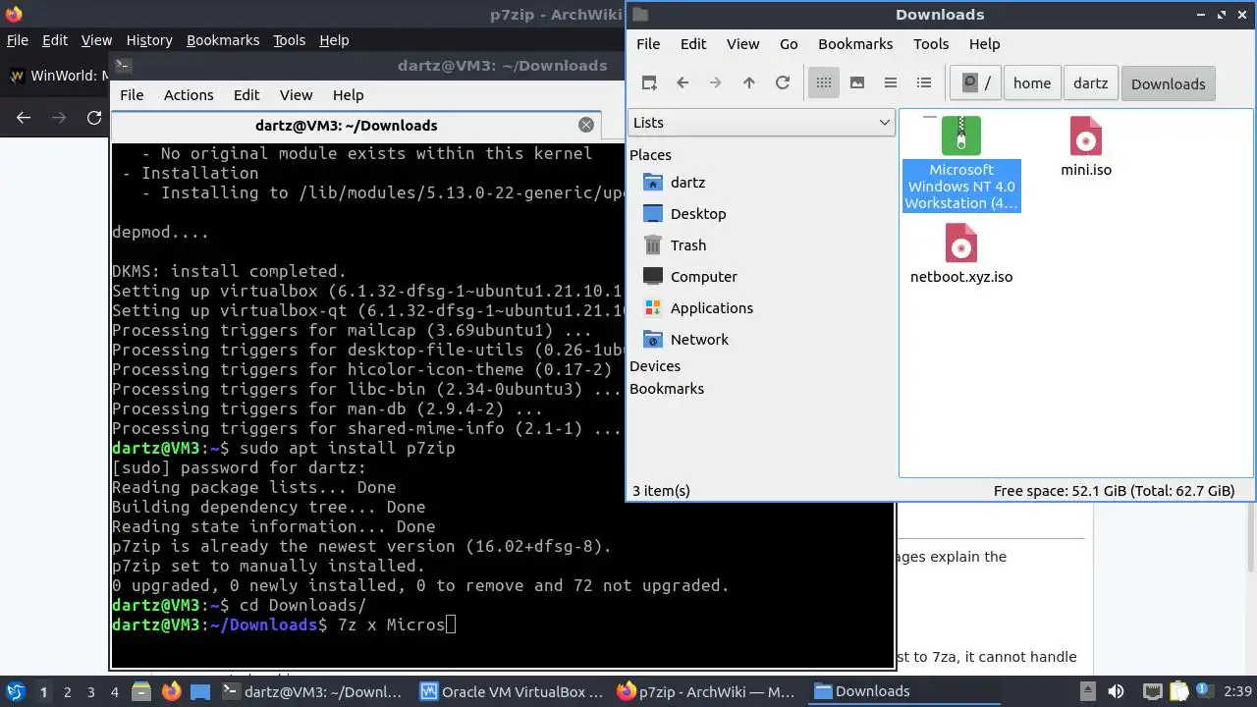Expand the Bookmarks section in sidebar
Viewport: 1257px width, 707px height.
pyautogui.click(x=667, y=389)
